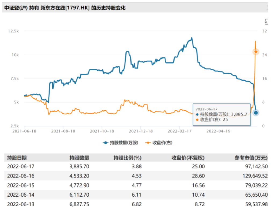Click the holdings value 4,533.20

click(79, 176)
